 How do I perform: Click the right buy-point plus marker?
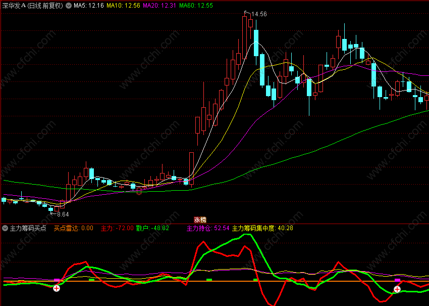coord(397,289)
